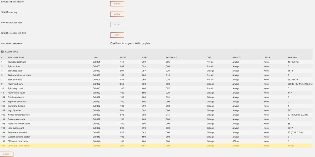Click raw value 567 for High fly writes
The image size is (315, 157).
(290, 110)
